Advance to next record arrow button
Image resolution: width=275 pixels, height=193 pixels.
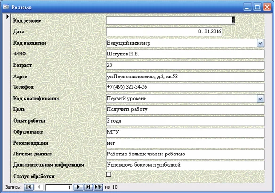click(x=78, y=187)
